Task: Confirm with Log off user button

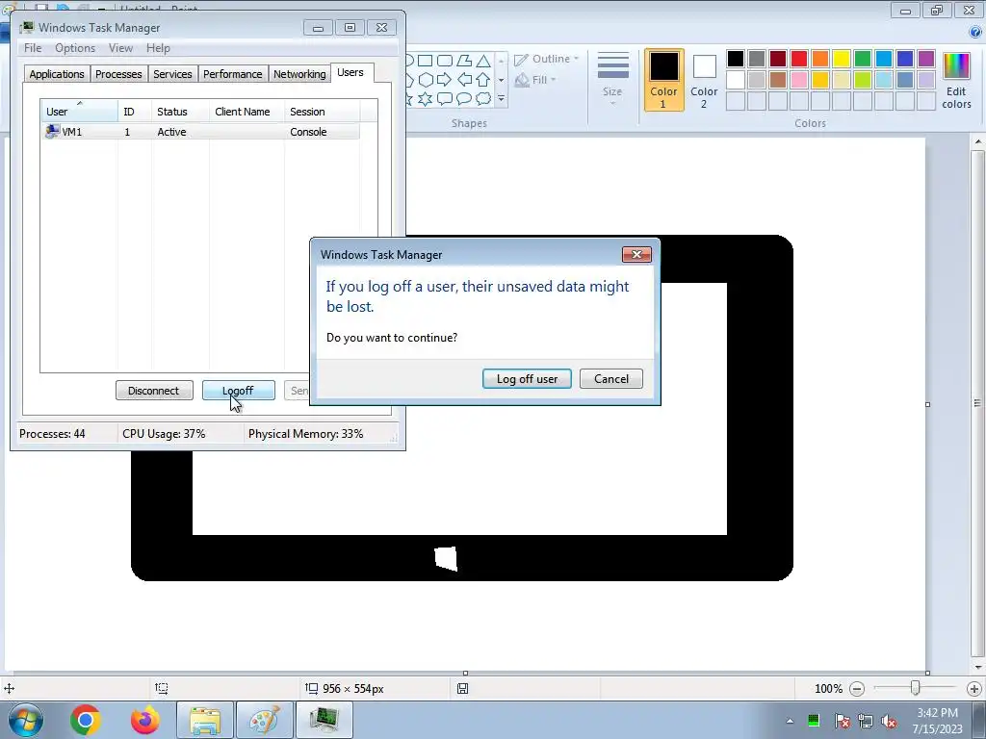Action: click(x=527, y=379)
